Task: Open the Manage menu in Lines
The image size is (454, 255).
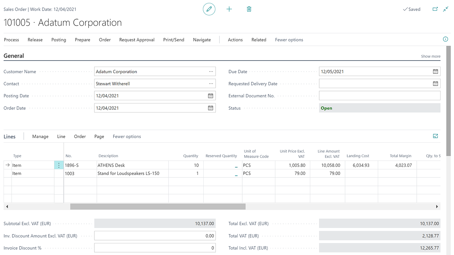Action: click(x=40, y=136)
